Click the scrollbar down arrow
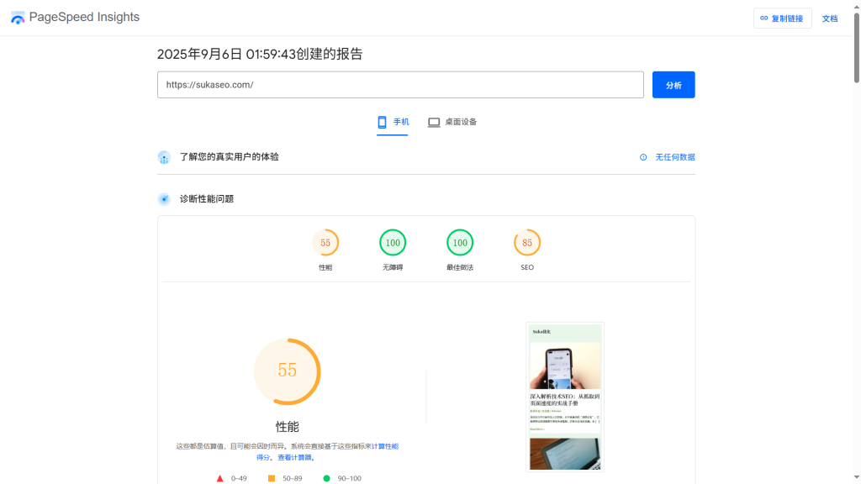 tap(856, 478)
